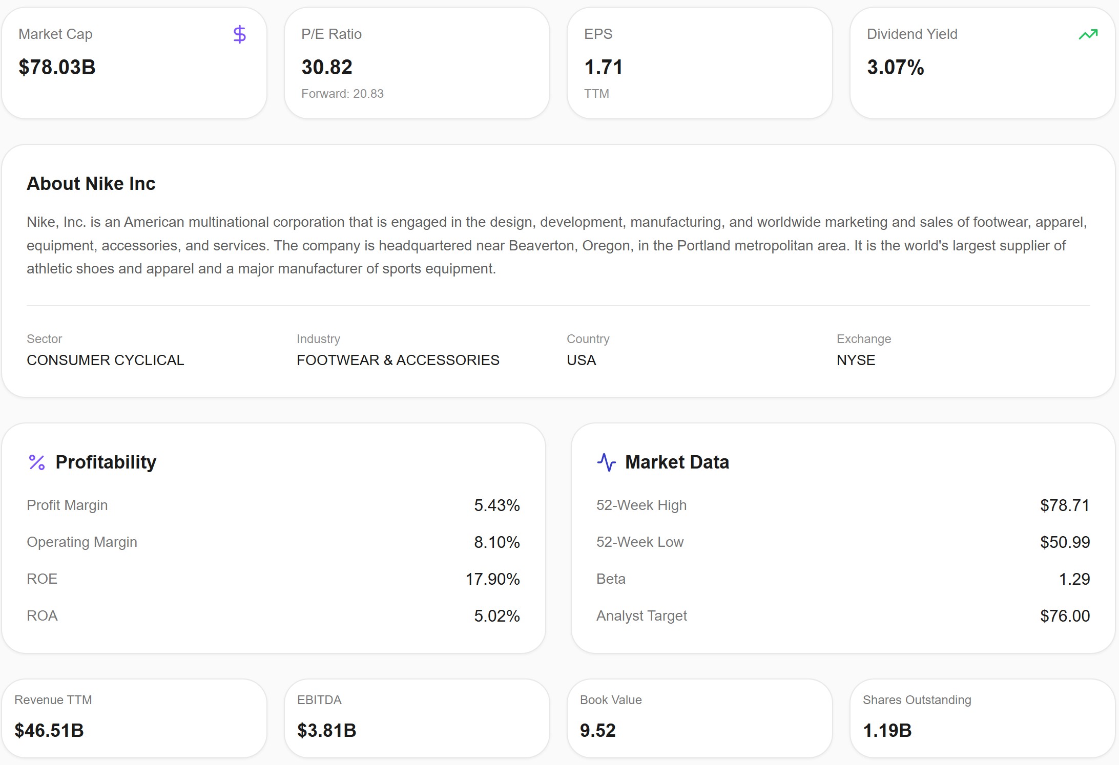This screenshot has width=1119, height=765.
Task: Click the dollar sign icon on Market Cap card
Action: click(x=239, y=34)
